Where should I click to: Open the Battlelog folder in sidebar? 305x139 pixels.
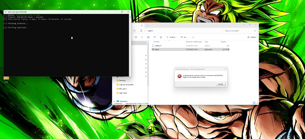pos(121,81)
